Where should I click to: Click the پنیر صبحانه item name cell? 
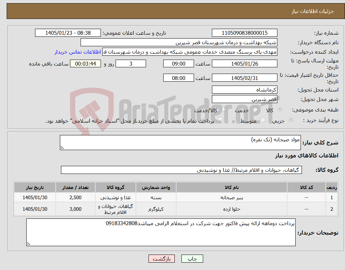[232, 197]
